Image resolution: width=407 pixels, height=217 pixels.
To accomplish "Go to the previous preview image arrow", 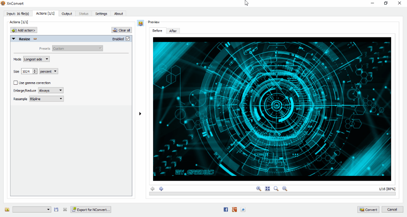I will tap(152, 189).
